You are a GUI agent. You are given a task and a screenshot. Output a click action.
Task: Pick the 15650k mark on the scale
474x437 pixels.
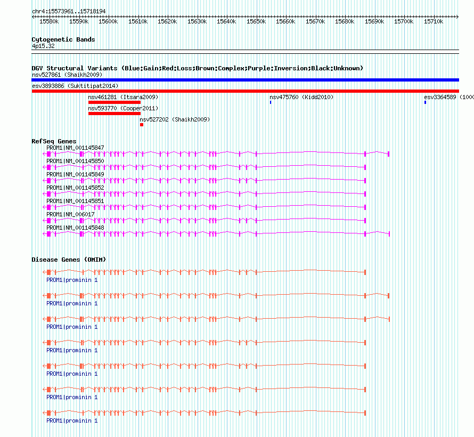click(256, 21)
